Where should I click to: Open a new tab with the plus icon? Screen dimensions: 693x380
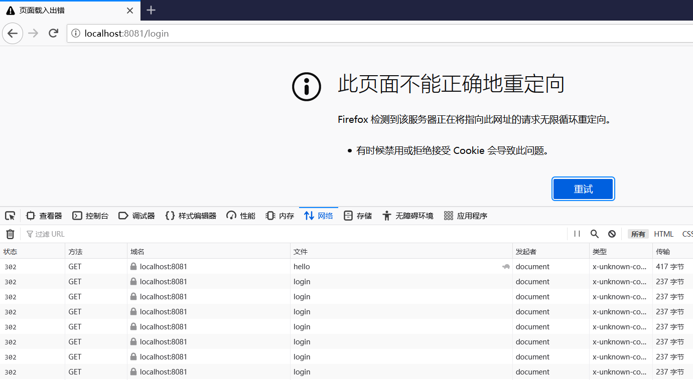[151, 10]
